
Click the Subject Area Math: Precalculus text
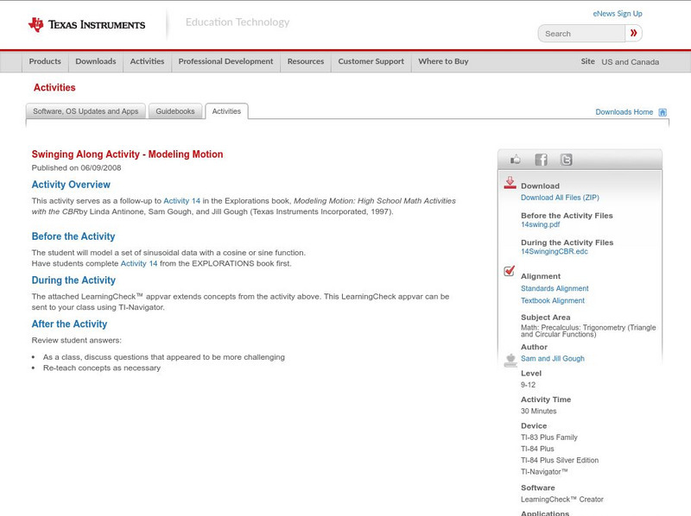pos(588,331)
